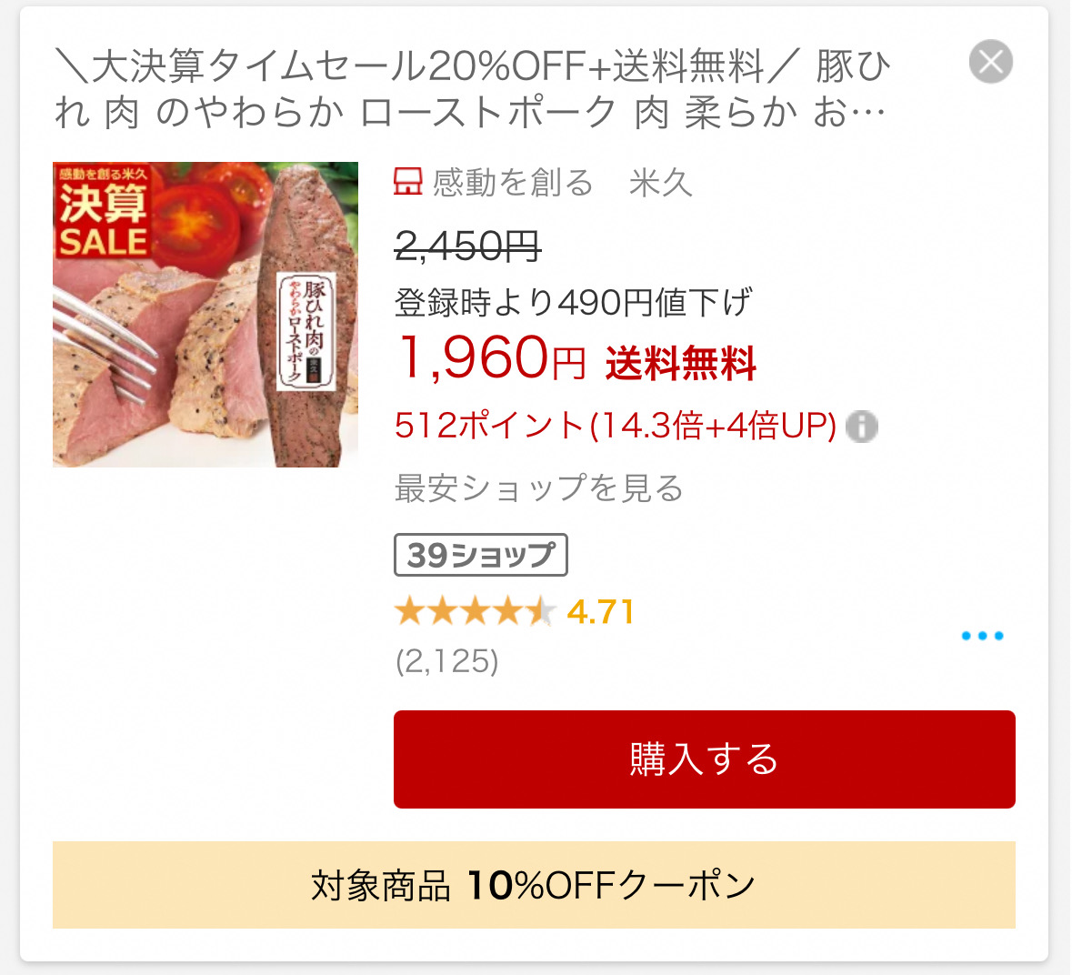
Task: Open shop 感動を創る 米久 link
Action: [x=562, y=183]
